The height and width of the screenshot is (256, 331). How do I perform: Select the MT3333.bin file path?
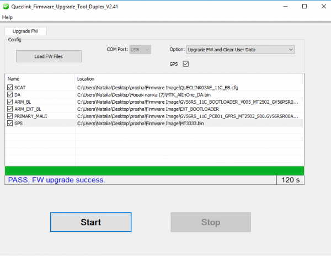pyautogui.click(x=140, y=124)
